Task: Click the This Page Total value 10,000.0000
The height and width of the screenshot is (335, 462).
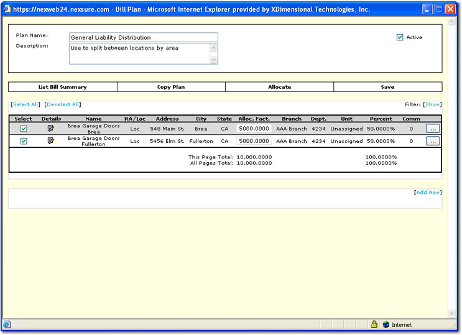Action: [x=254, y=157]
